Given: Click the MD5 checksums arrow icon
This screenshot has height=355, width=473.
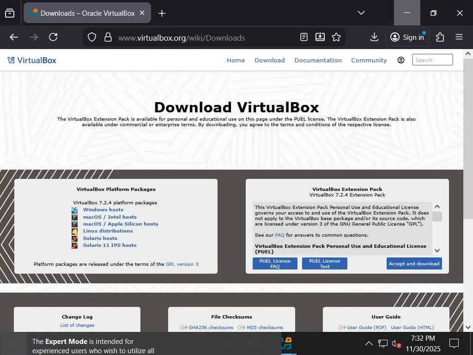Looking at the screenshot, I should (x=241, y=328).
